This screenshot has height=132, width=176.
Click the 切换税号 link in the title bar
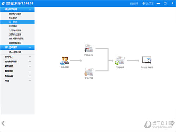click(x=134, y=4)
